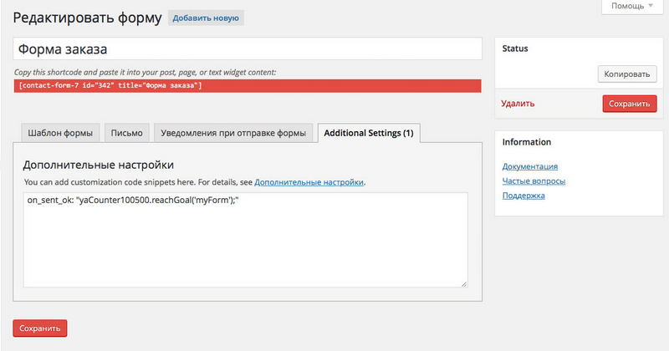Click inside the on_sent_ok settings textarea
Screen dimensions: 669x351
pos(245,240)
